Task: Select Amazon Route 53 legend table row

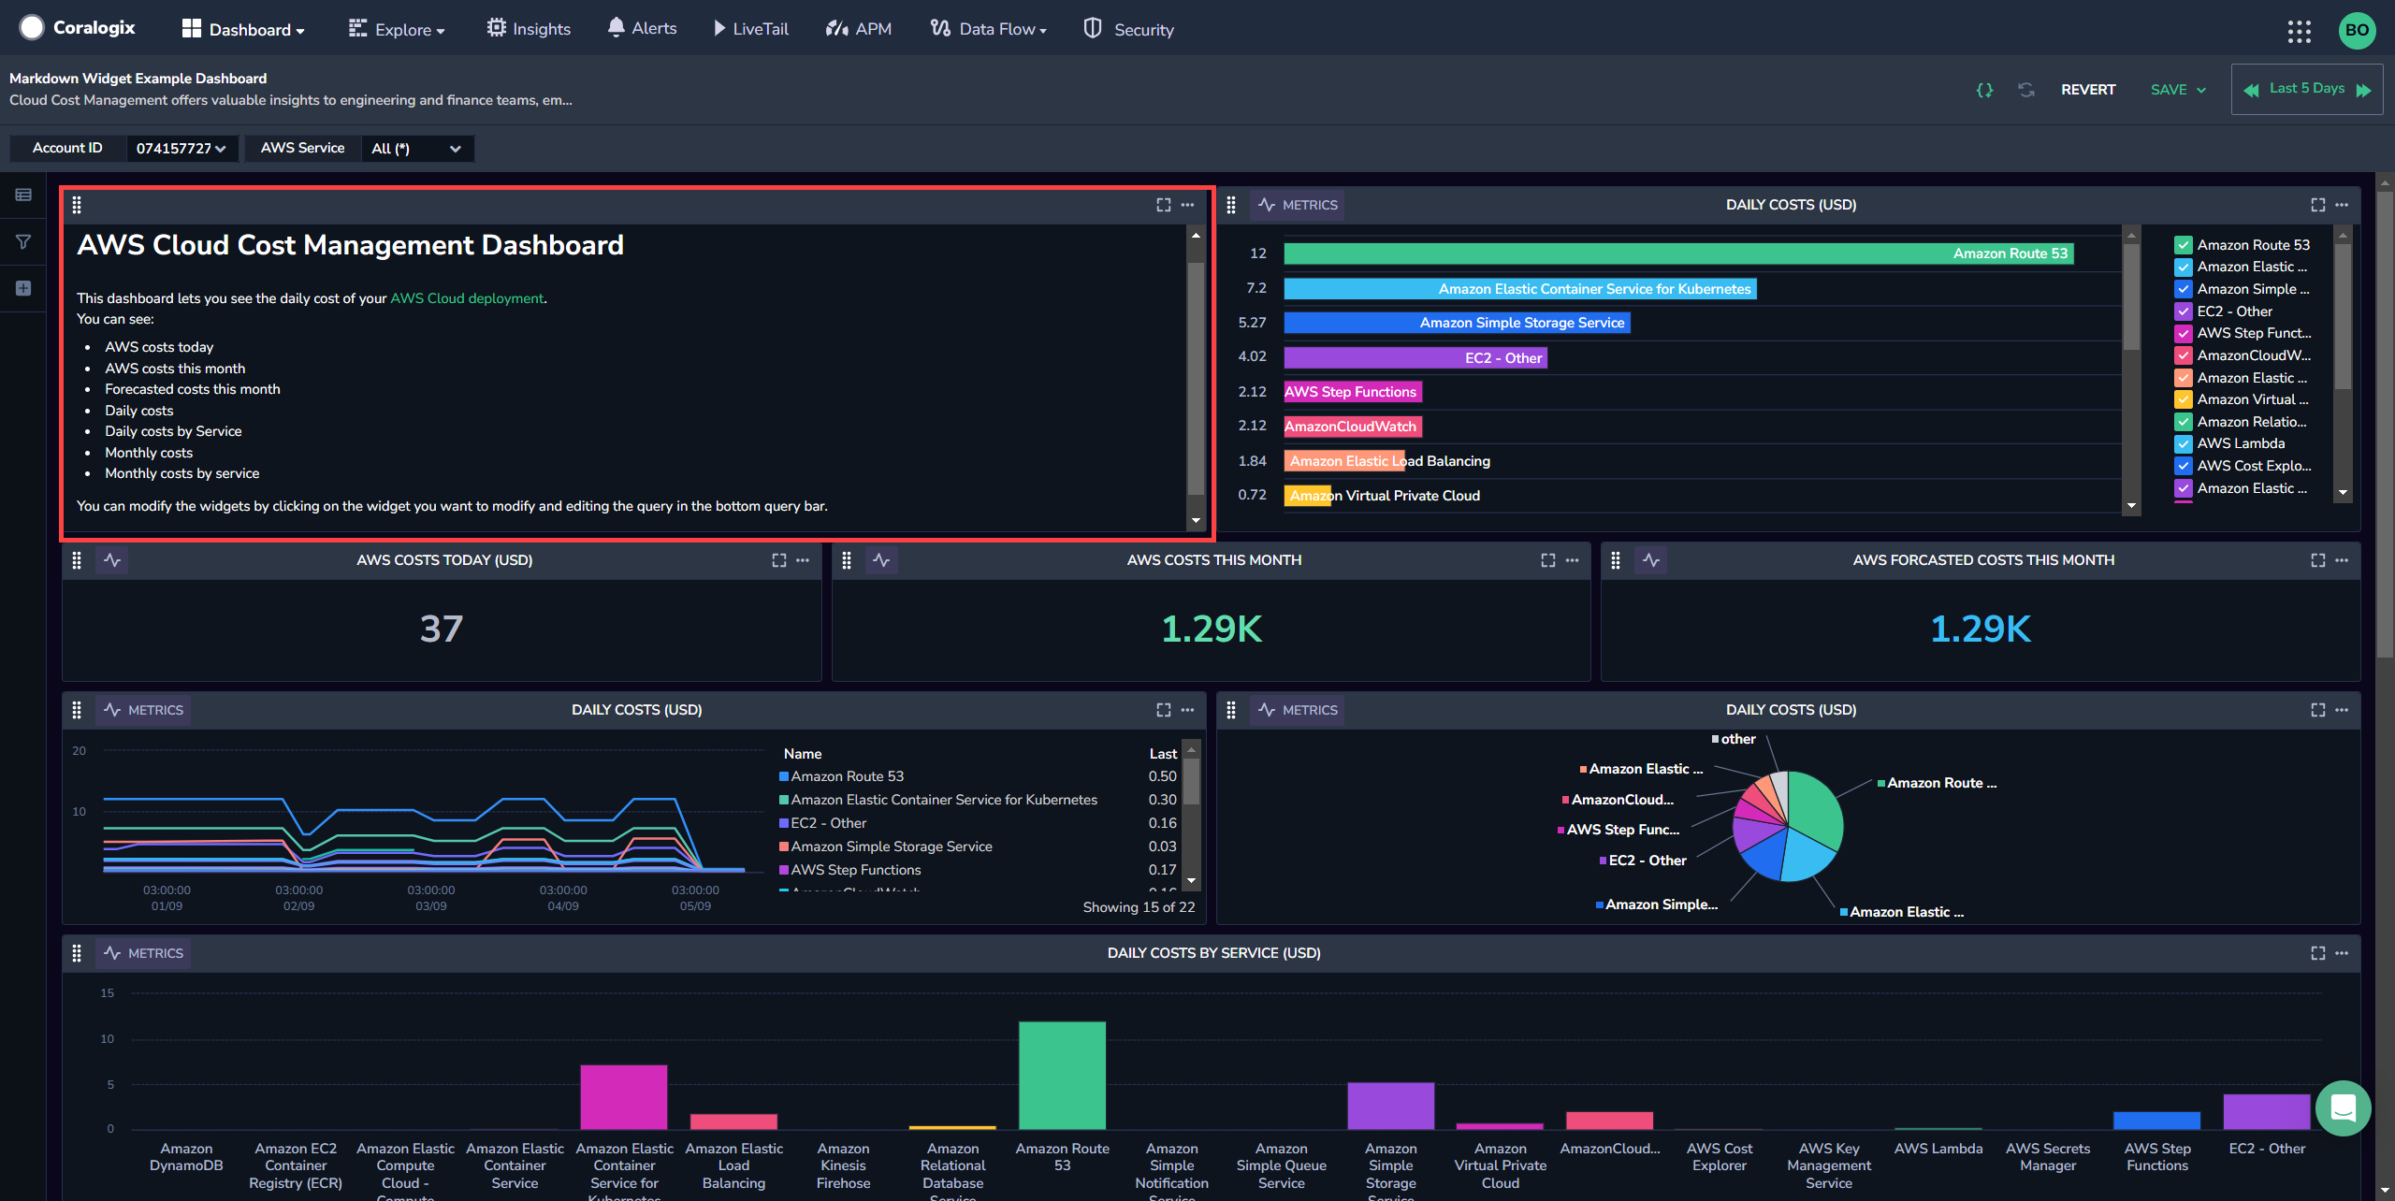Action: 978,776
